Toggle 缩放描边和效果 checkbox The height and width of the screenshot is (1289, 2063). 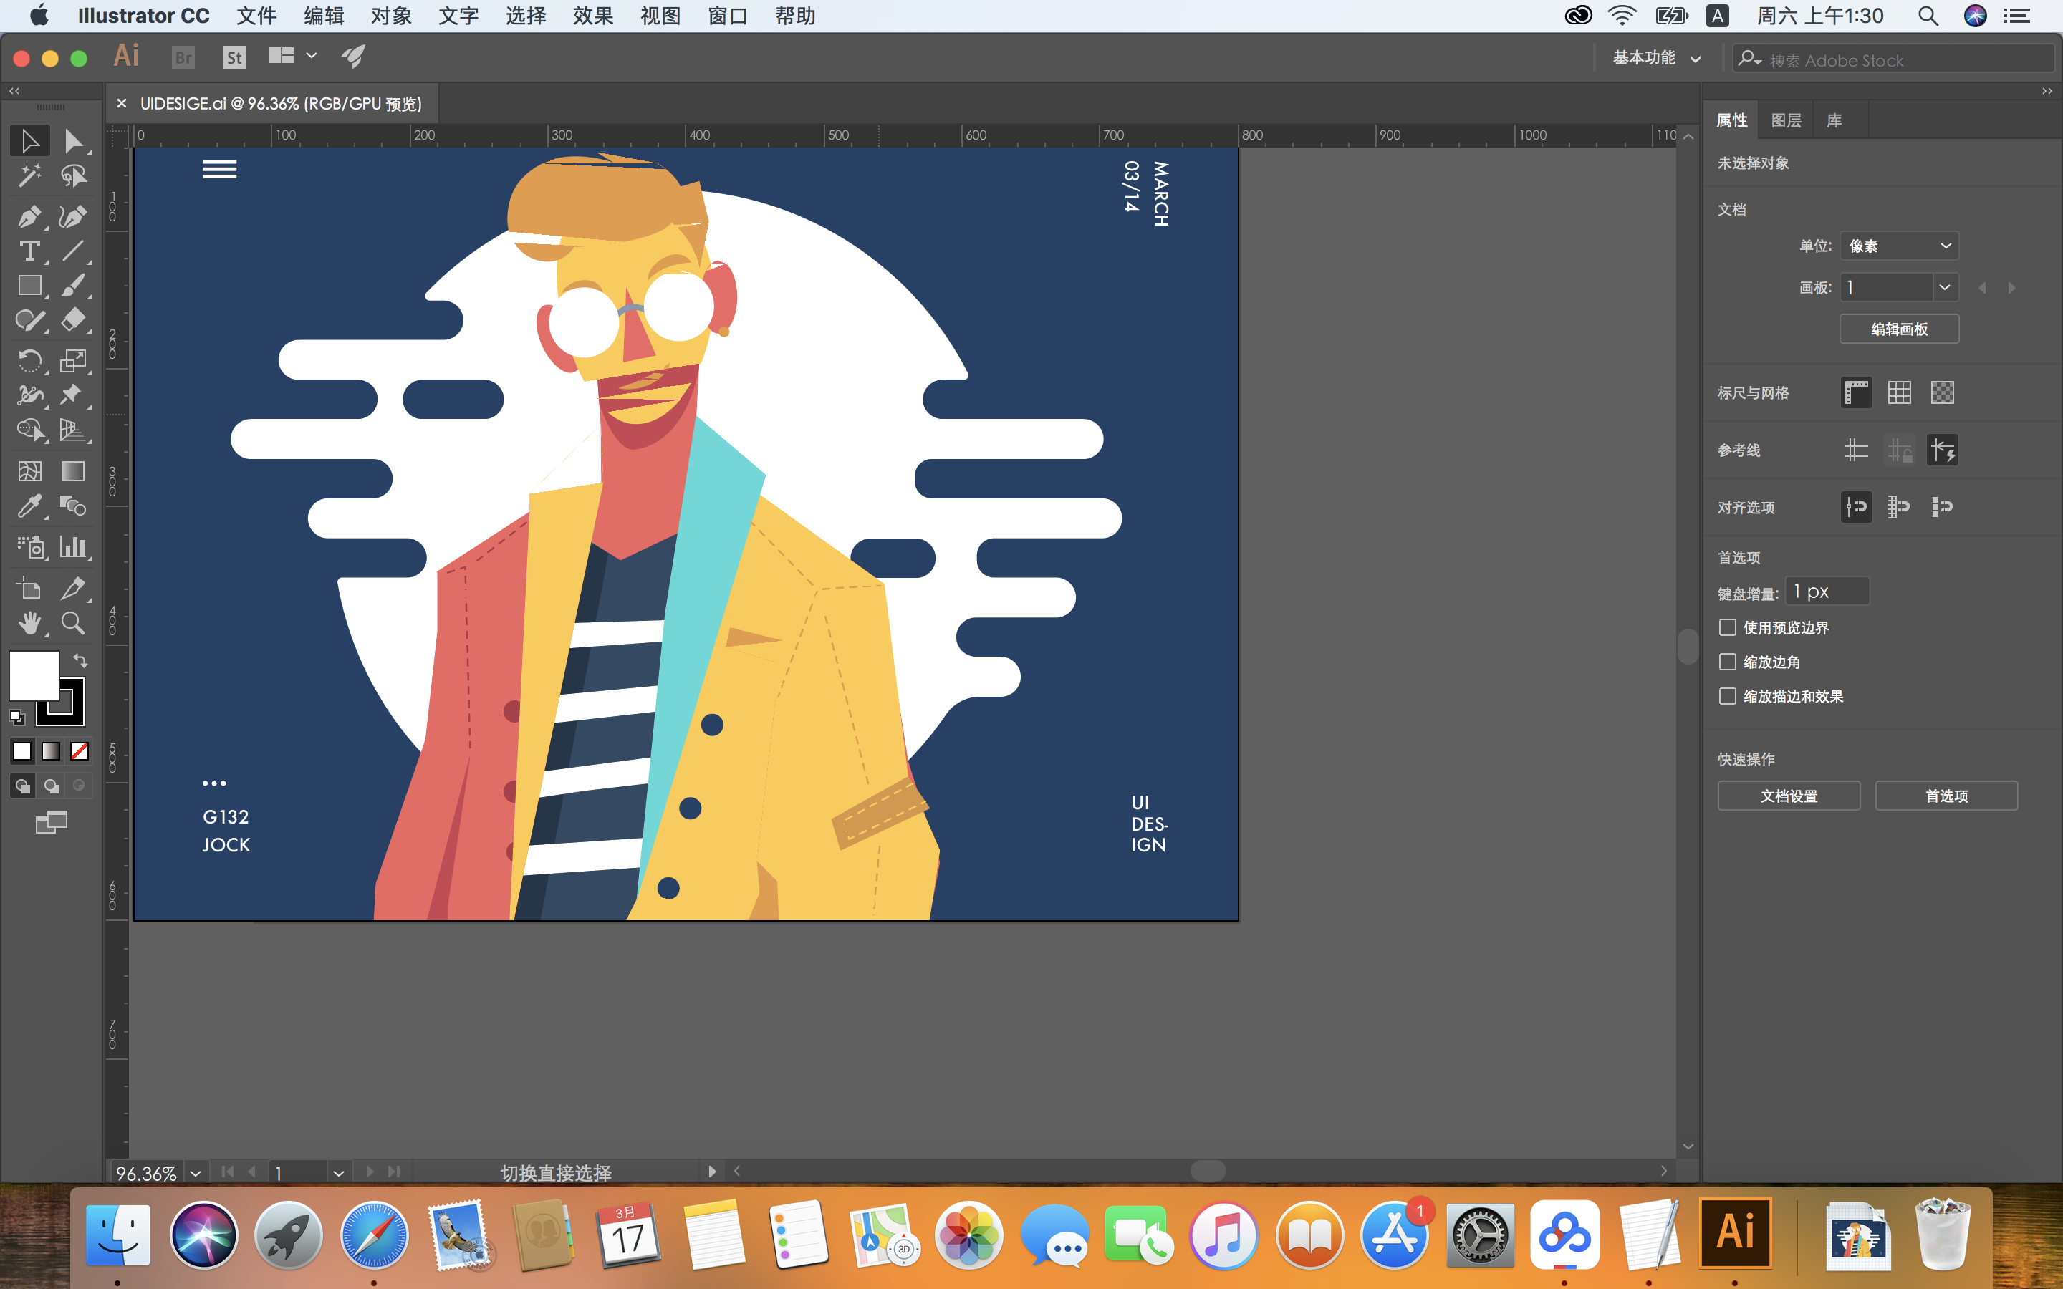pyautogui.click(x=1727, y=697)
